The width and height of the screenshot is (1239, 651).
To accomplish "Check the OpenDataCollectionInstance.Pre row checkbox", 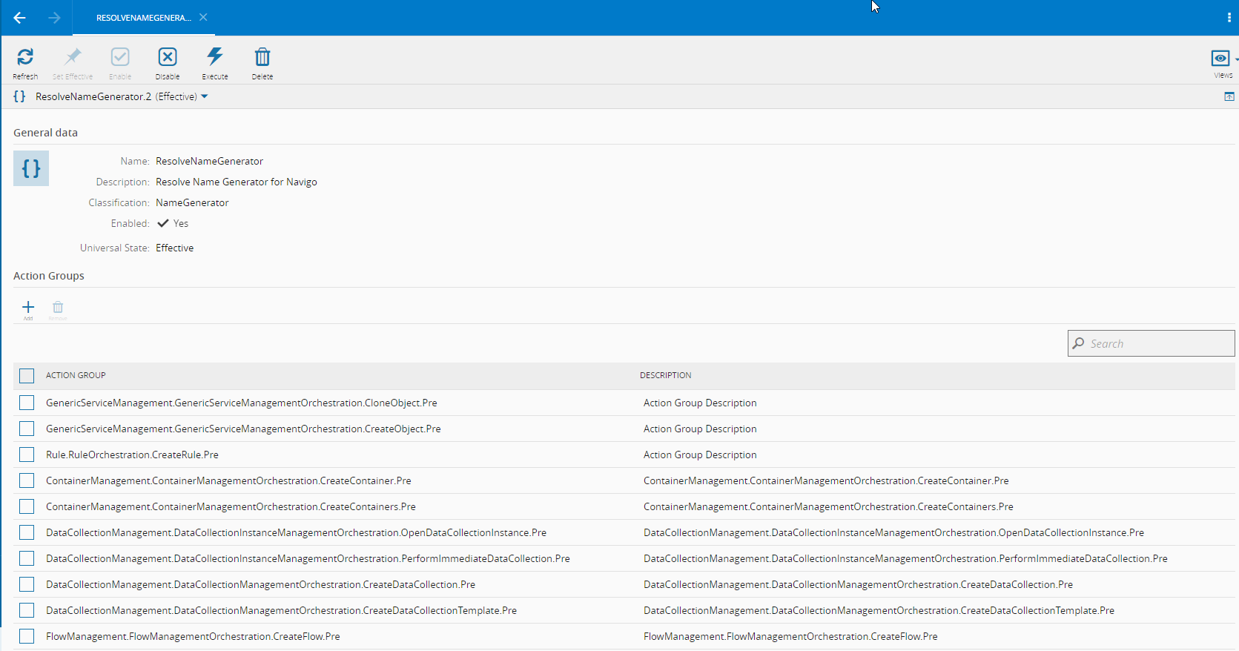I will (27, 532).
